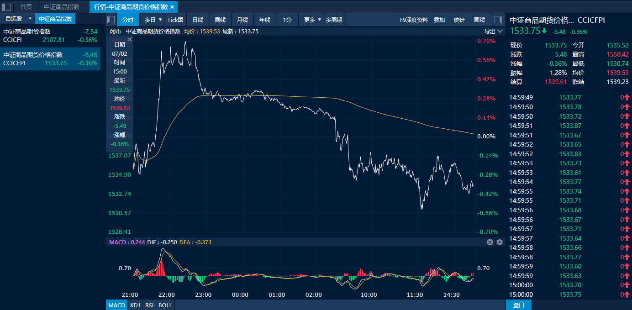This screenshot has height=310, width=632.
Task: Toggle the chart's left panel layout icon
Action: (111, 20)
